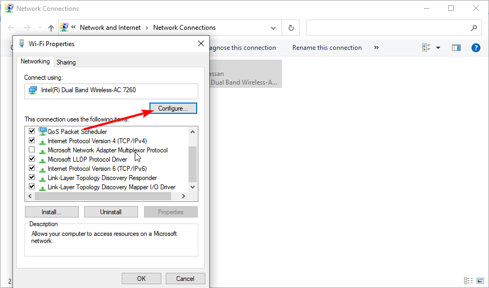Open the Help question mark icon
The width and height of the screenshot is (489, 288).
pyautogui.click(x=476, y=48)
